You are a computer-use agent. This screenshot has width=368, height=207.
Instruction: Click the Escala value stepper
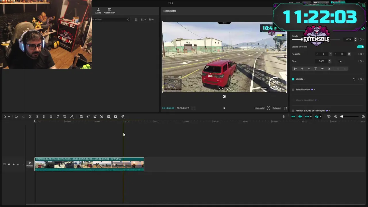[x=355, y=39]
